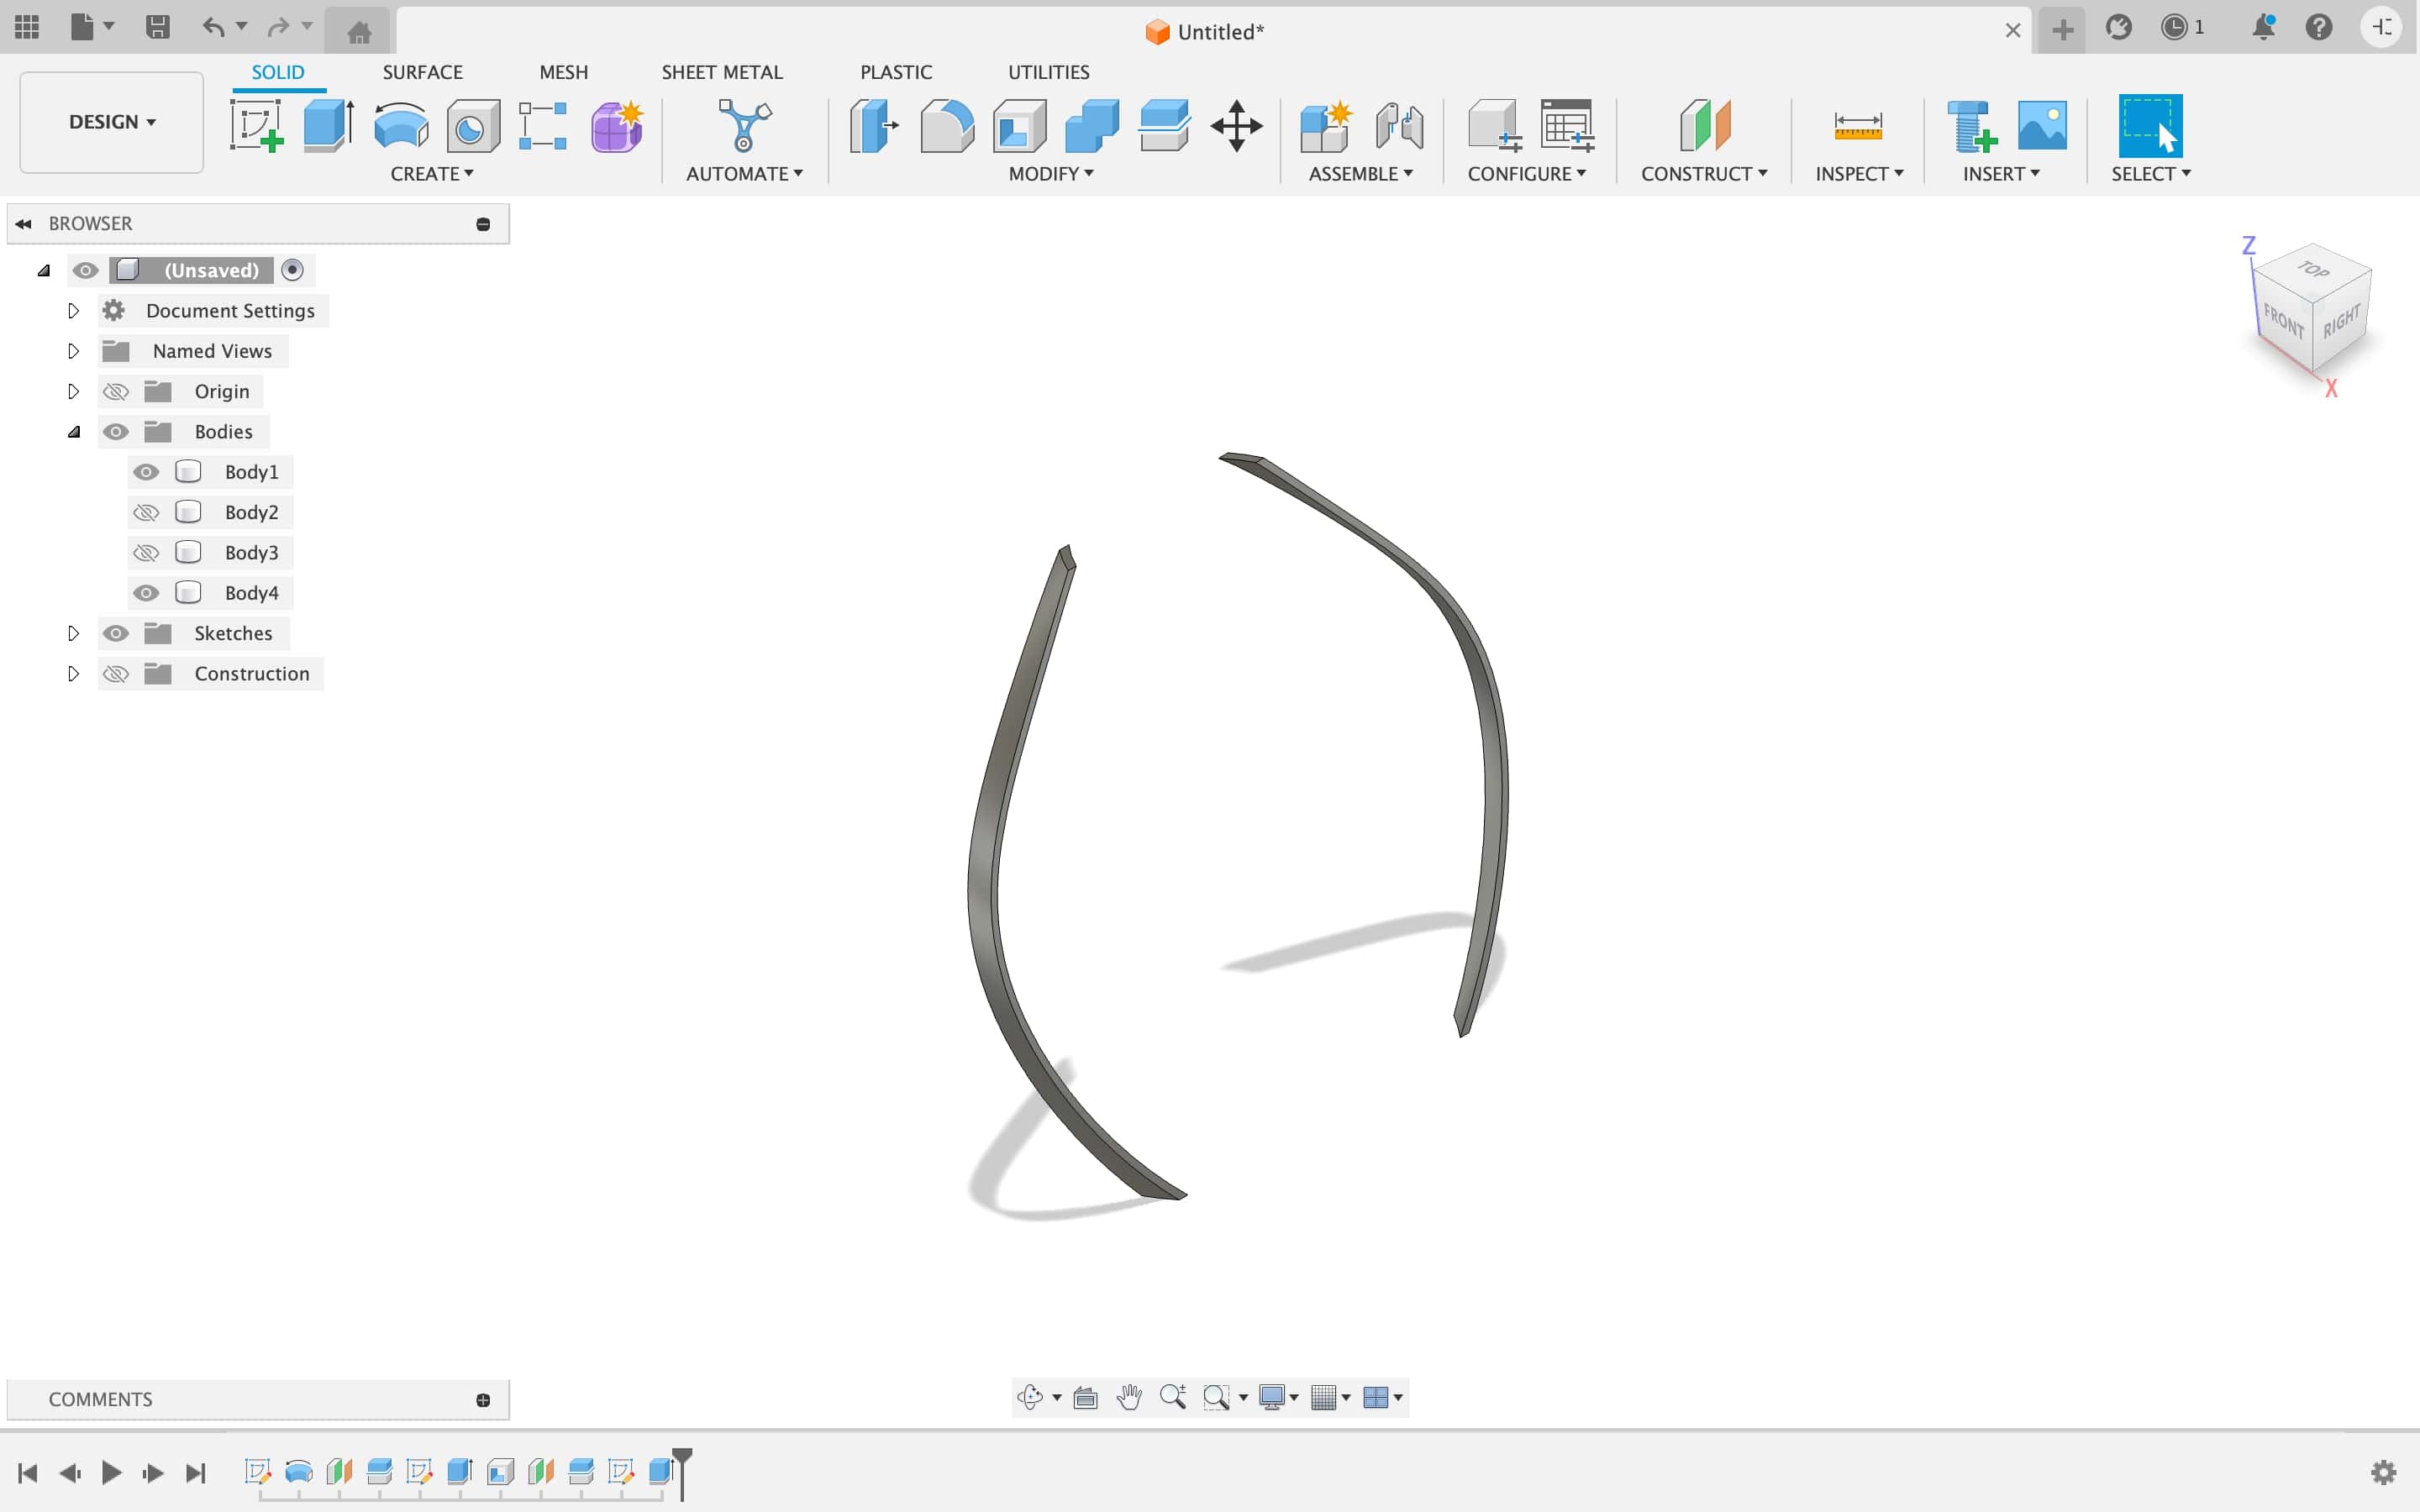This screenshot has height=1512, width=2420.
Task: Switch to the SHEET METAL tab
Action: tap(722, 72)
